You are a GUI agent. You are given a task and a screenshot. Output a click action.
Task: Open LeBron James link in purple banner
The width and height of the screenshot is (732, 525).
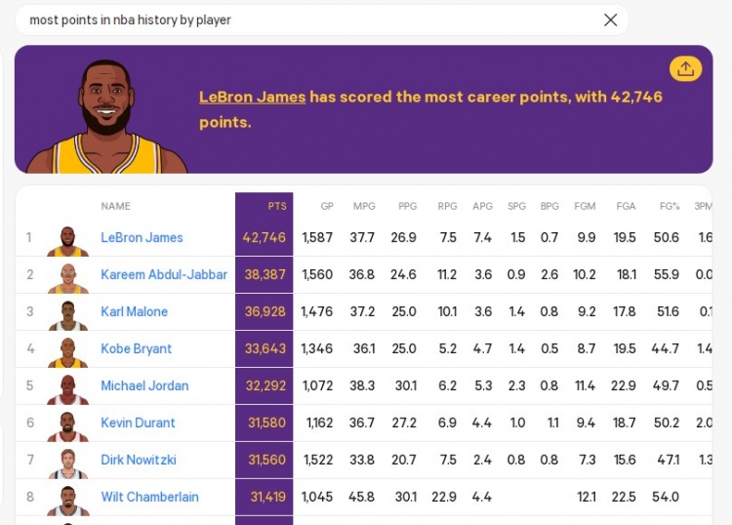(x=252, y=97)
